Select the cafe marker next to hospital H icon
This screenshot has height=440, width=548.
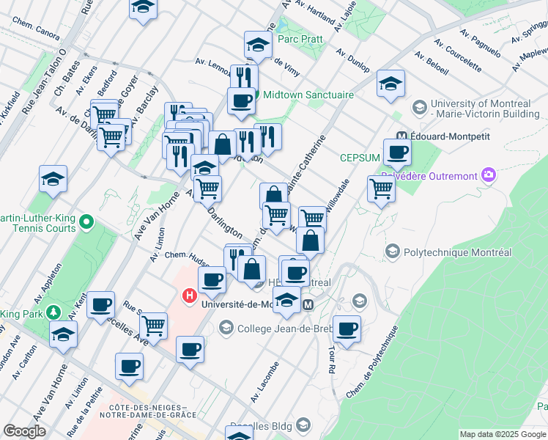coord(212,281)
